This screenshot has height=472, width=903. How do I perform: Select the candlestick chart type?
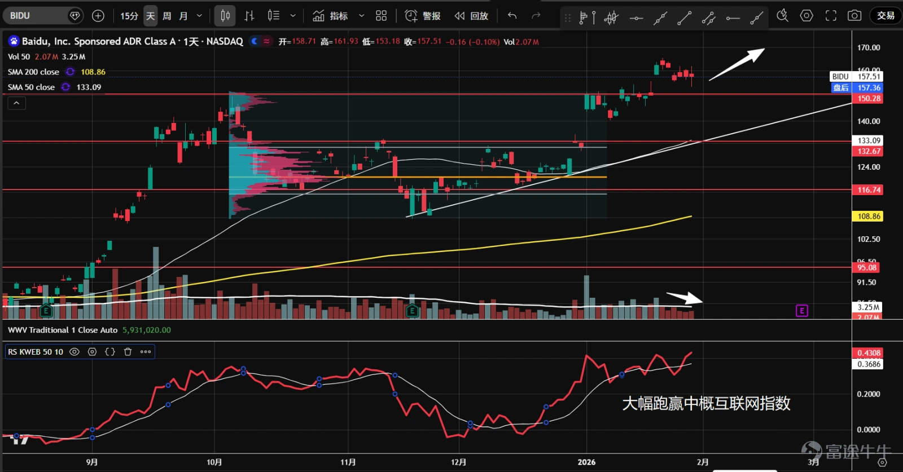point(225,16)
